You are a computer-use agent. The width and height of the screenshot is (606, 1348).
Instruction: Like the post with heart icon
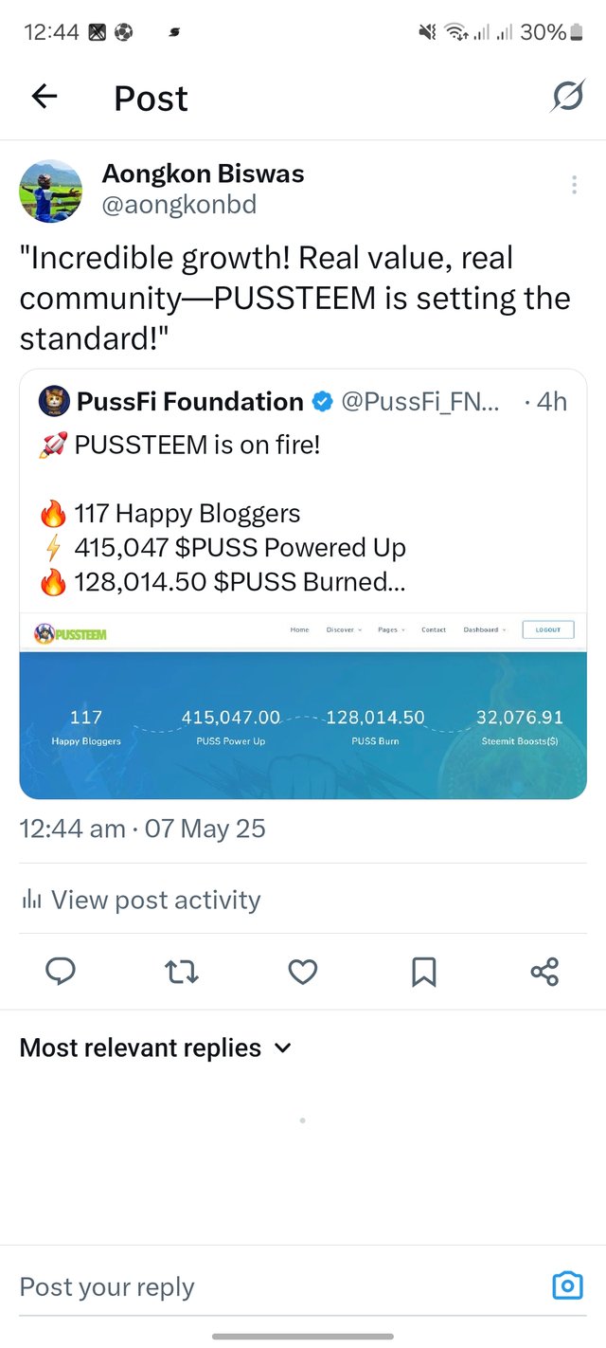303,972
